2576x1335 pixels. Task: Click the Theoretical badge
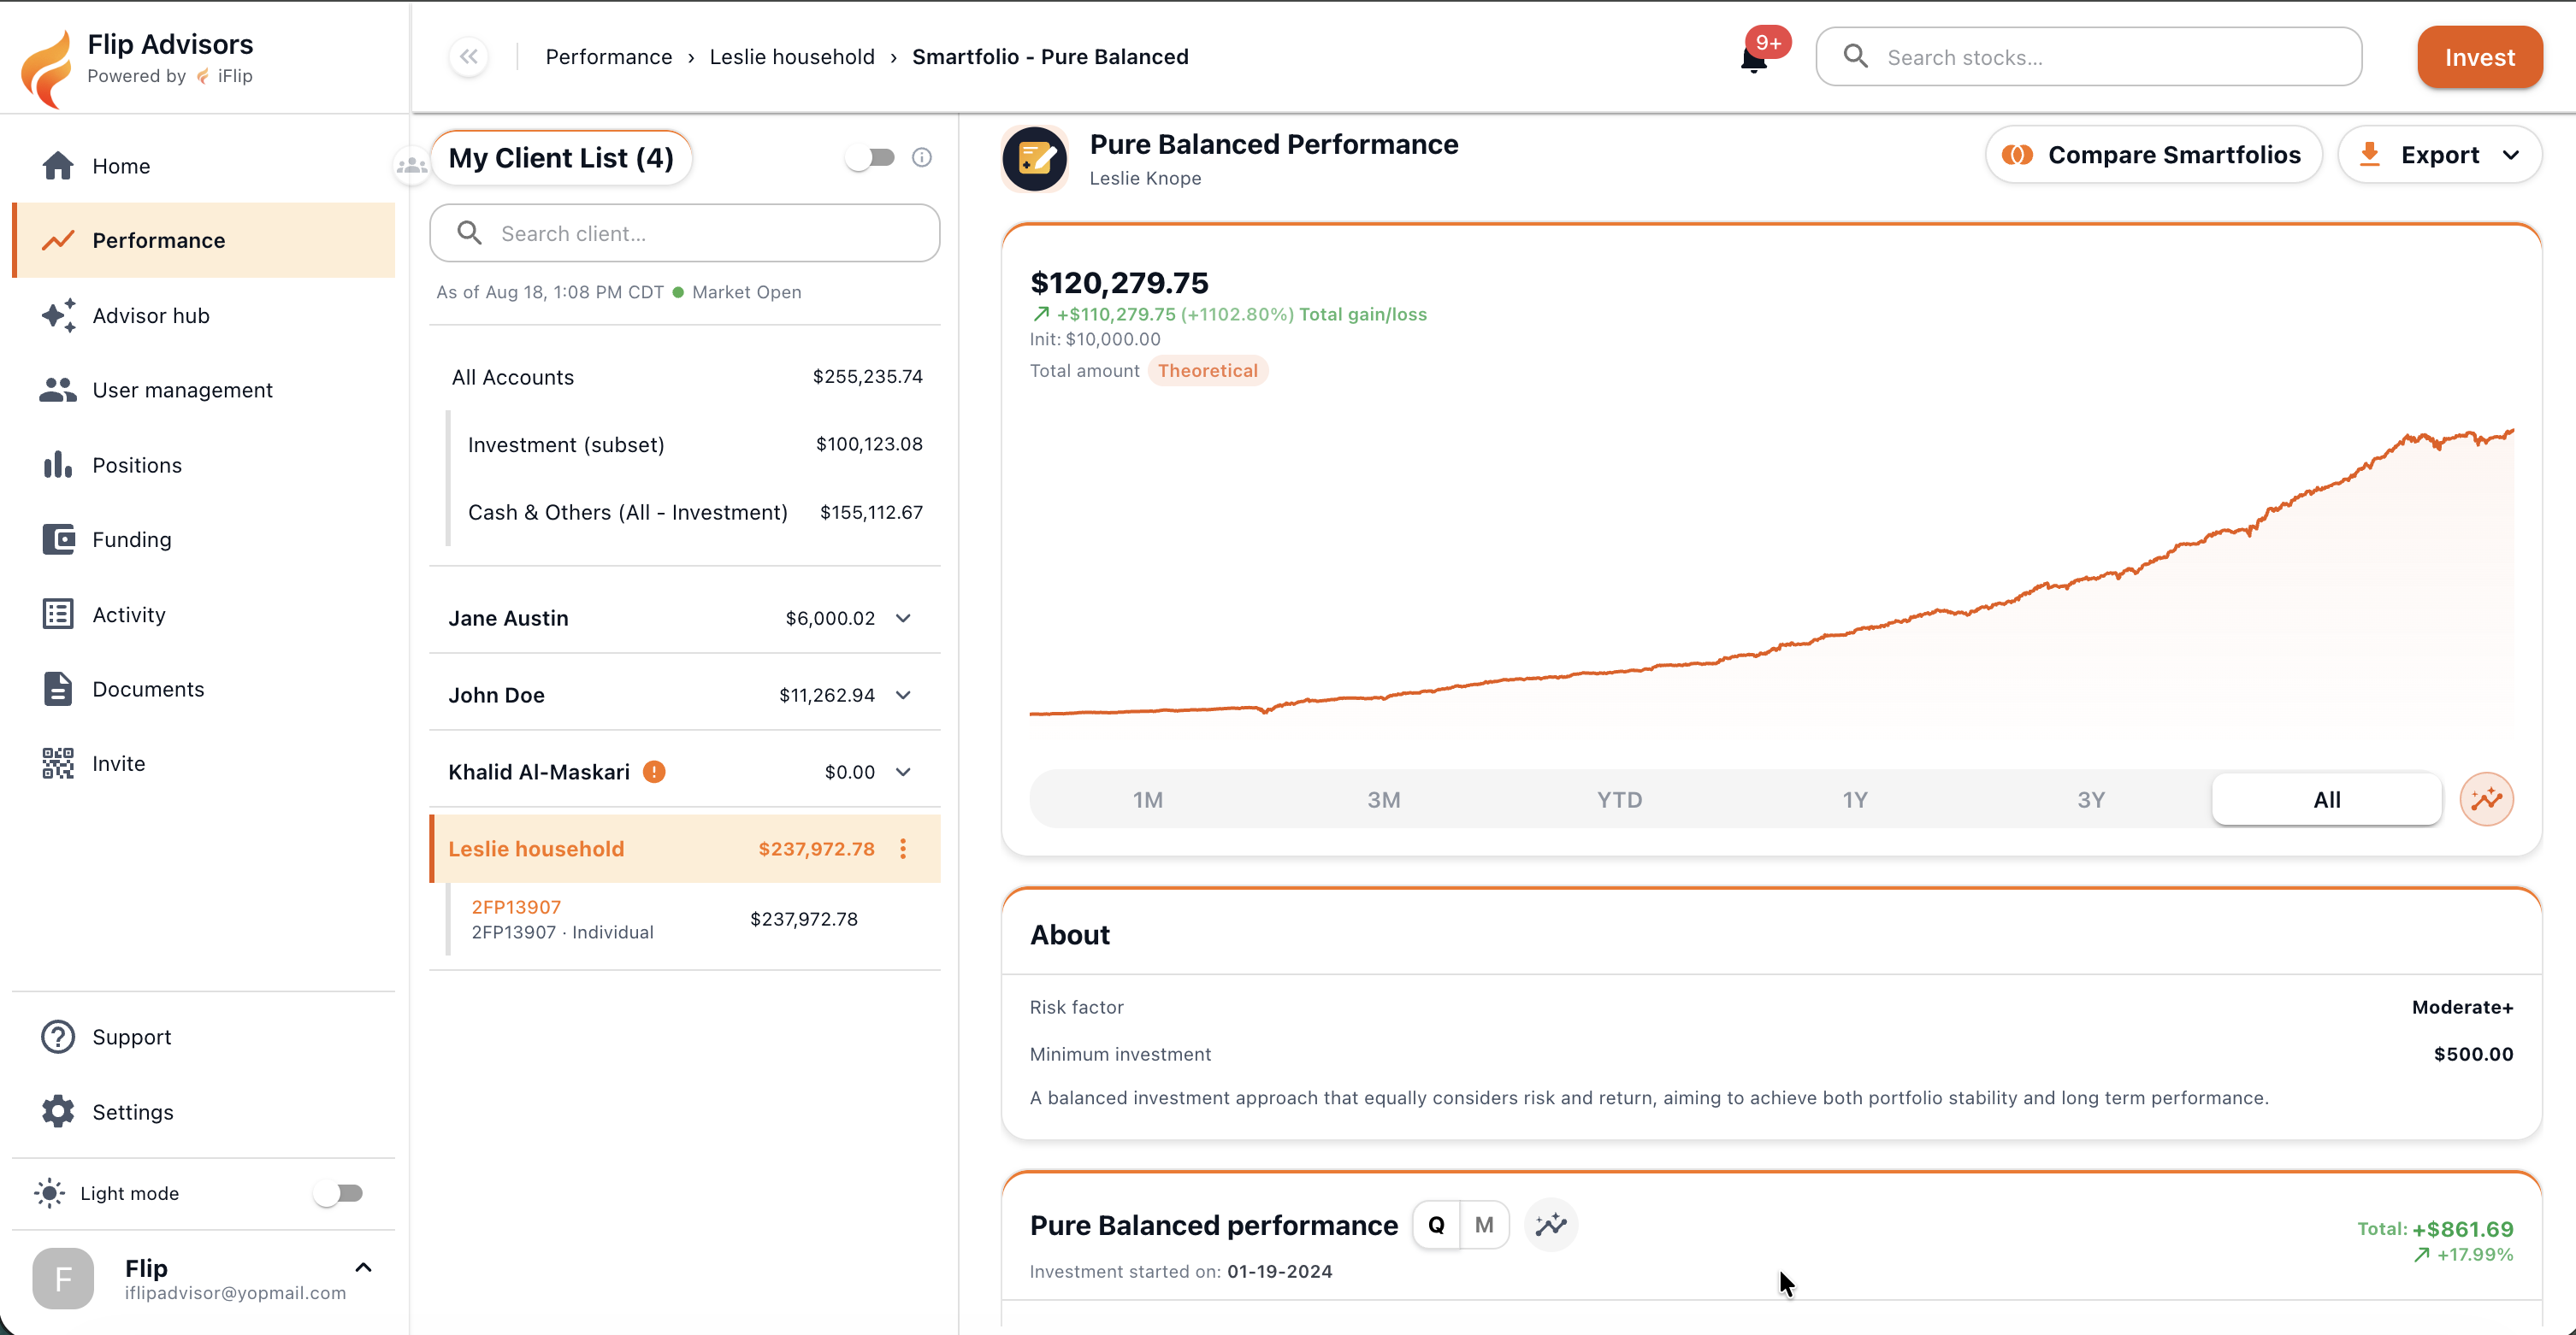[x=1208, y=371]
